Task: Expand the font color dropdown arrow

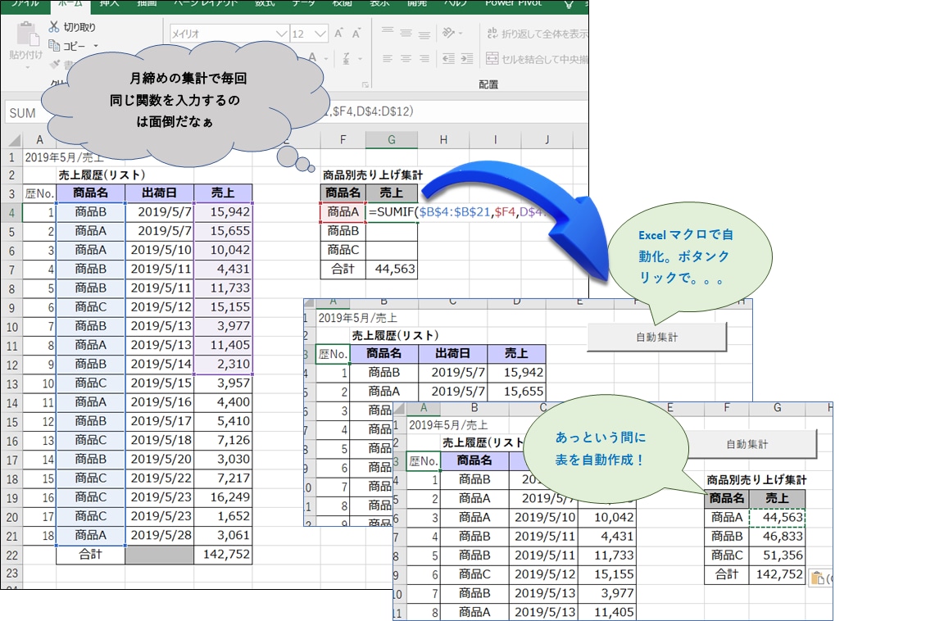Action: 325,58
